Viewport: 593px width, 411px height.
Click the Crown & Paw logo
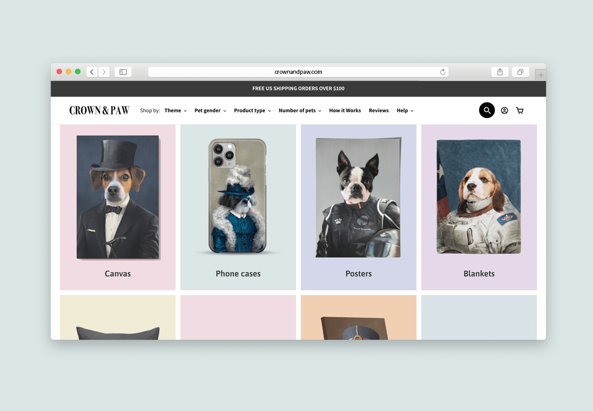click(99, 110)
